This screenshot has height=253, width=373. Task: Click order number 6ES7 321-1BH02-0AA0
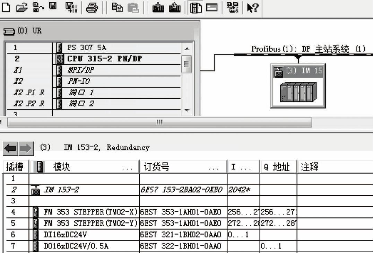click(x=181, y=235)
